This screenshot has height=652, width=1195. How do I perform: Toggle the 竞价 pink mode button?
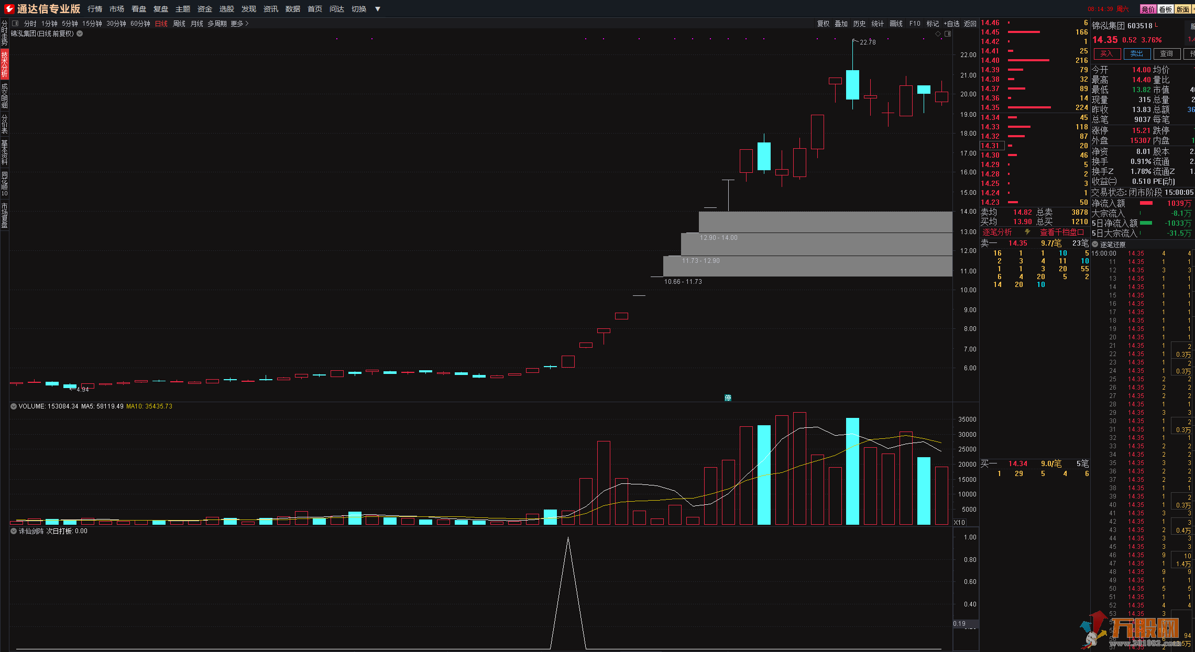(x=1147, y=9)
